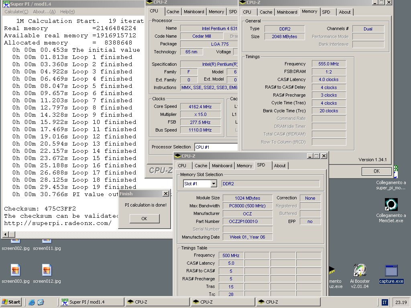Close the Finish dialog
Screen dimensions: 411x308
pyautogui.click(x=166, y=194)
